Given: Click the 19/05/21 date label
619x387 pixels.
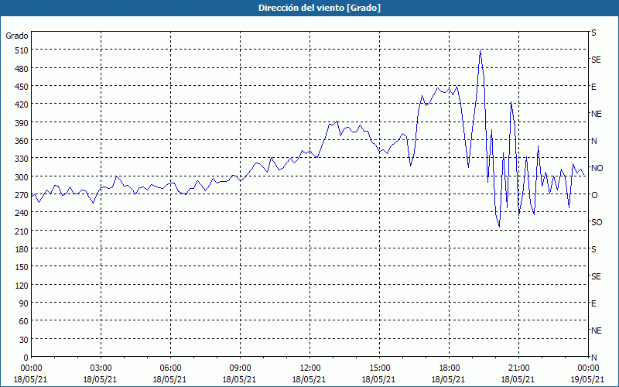Looking at the screenshot, I should point(588,379).
